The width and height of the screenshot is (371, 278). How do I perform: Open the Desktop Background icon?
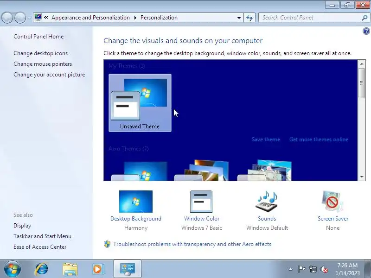click(136, 202)
